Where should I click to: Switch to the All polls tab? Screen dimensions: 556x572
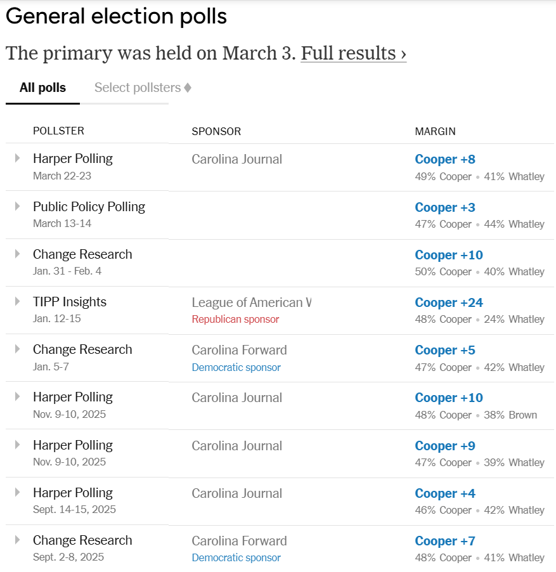pyautogui.click(x=42, y=88)
